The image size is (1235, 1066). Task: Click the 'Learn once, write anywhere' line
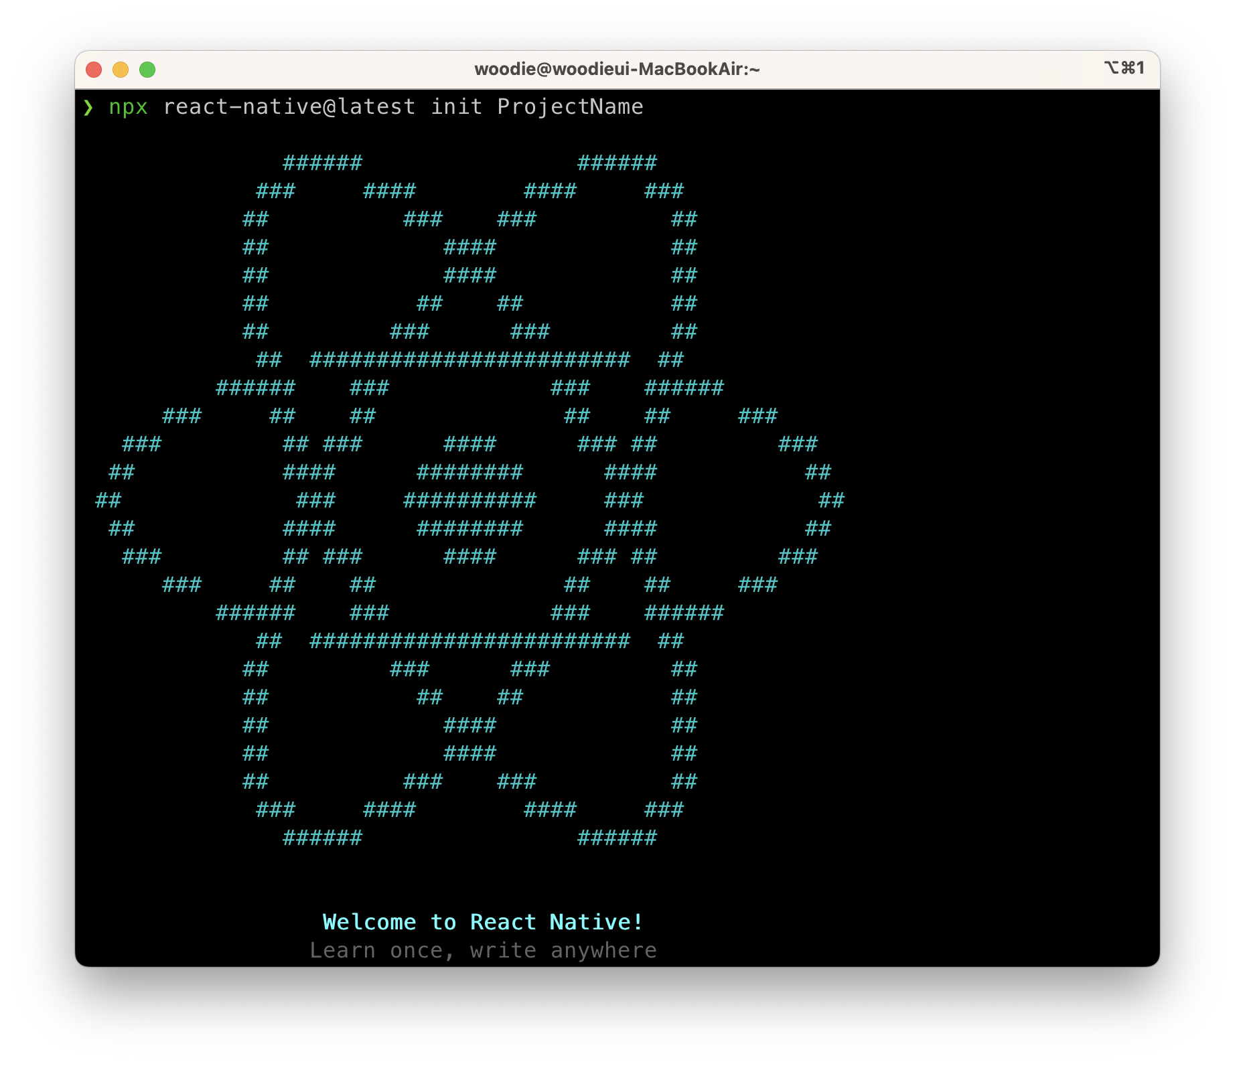coord(483,950)
